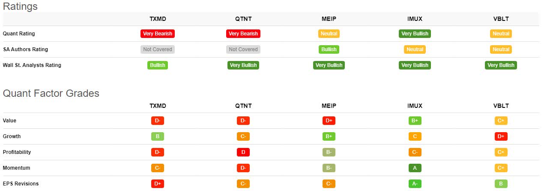Screen dimensions: 544x191
Task: Click the Wall St. Analysts Rating row label
Action: click(32, 65)
